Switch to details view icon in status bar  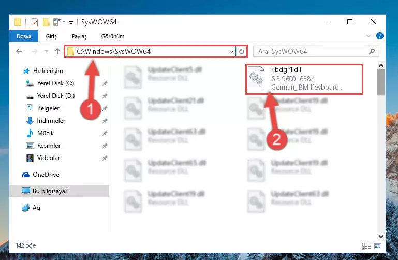pos(366,246)
